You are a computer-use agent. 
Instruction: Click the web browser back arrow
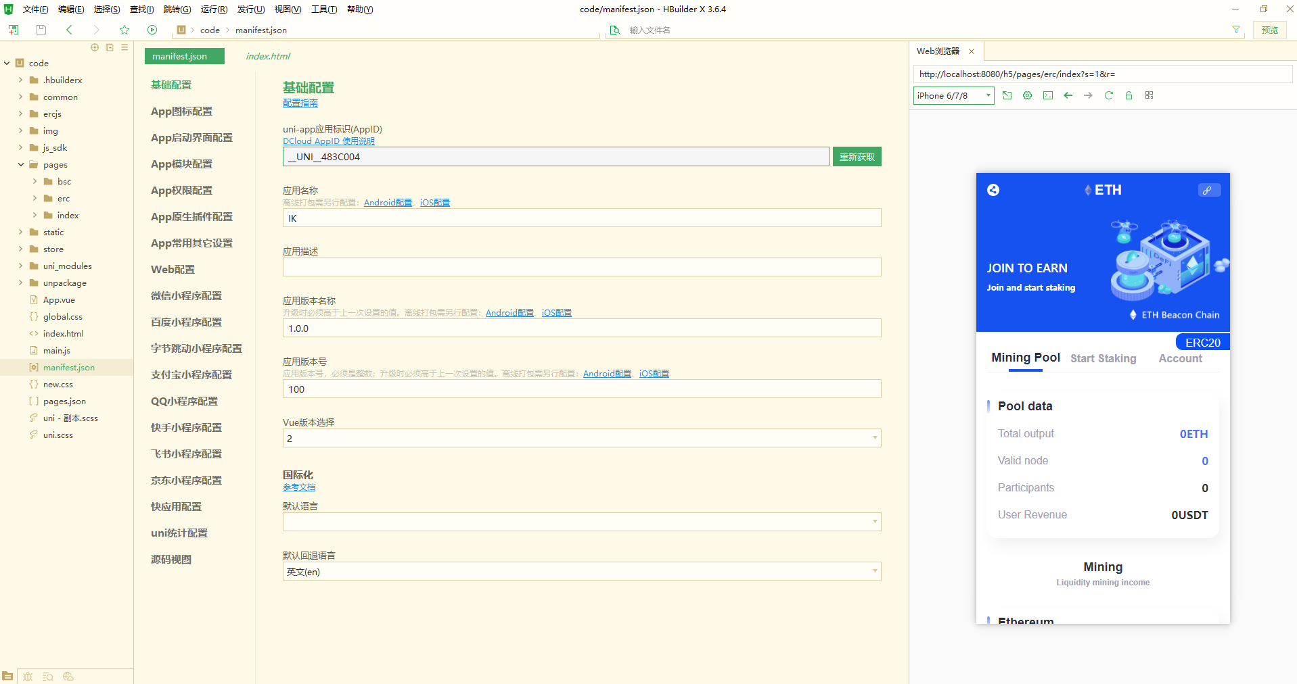point(1068,95)
